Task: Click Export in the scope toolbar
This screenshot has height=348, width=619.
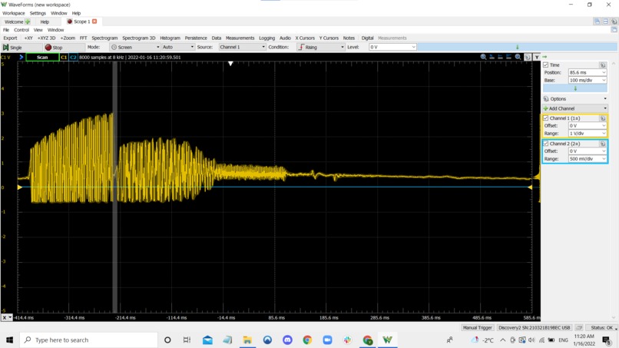Action: [x=10, y=38]
